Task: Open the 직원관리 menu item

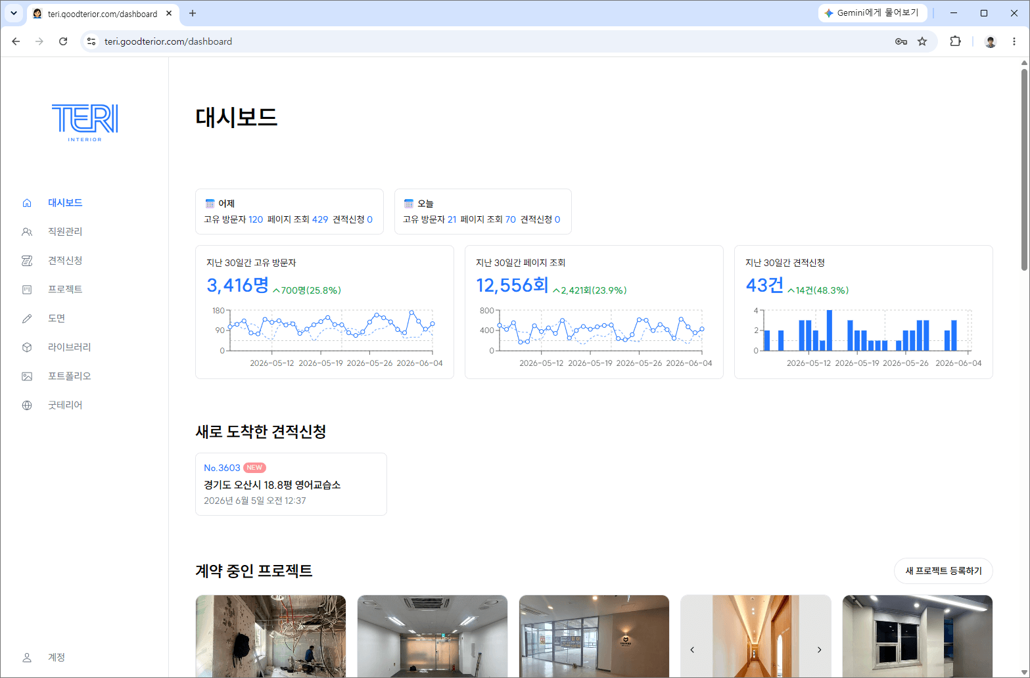Action: (65, 232)
